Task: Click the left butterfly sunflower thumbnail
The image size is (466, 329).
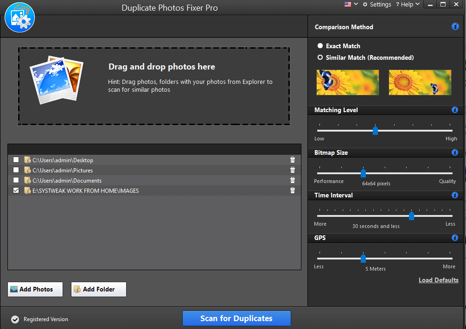Action: pos(348,82)
